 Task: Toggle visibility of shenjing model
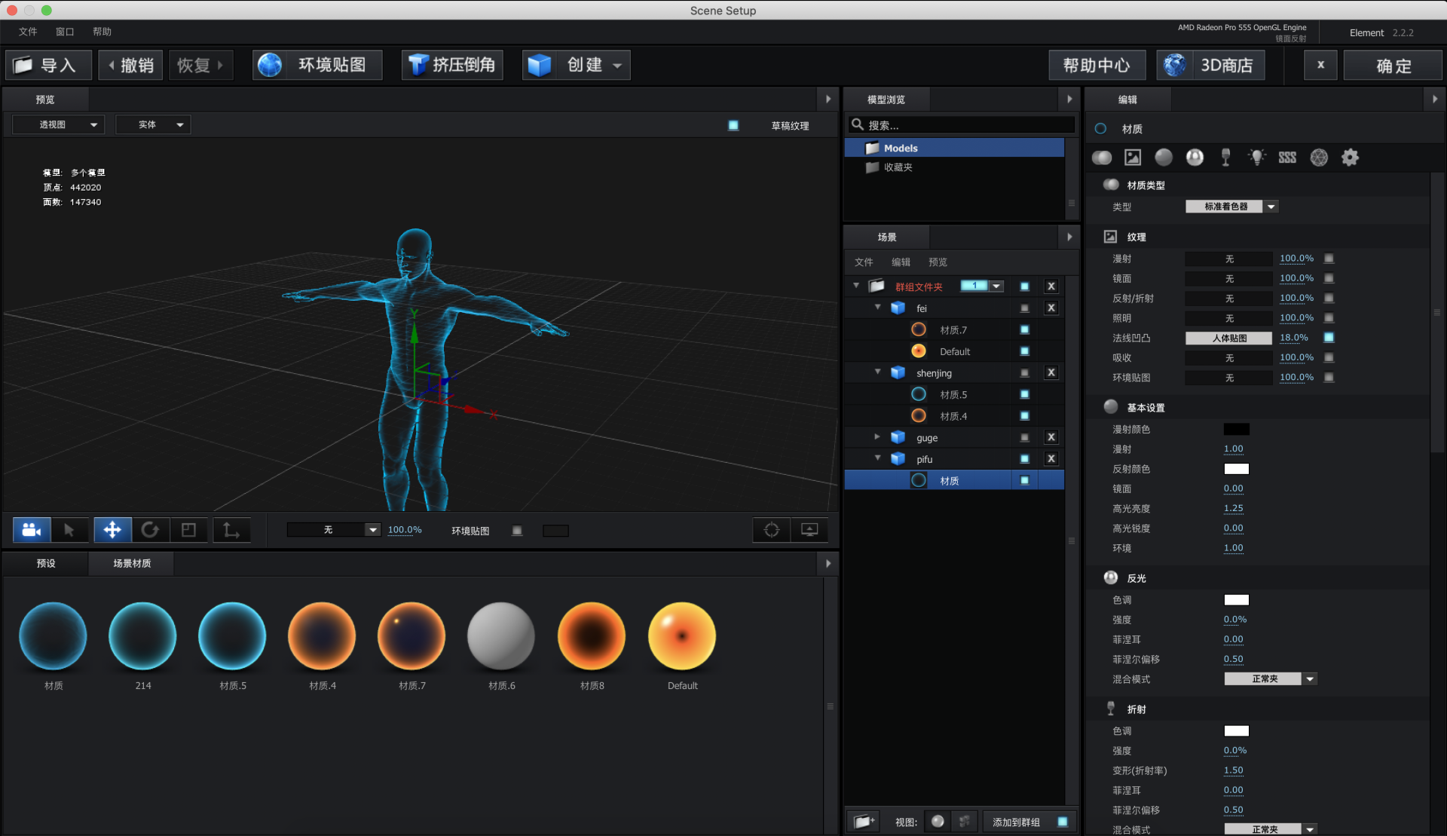click(1024, 372)
